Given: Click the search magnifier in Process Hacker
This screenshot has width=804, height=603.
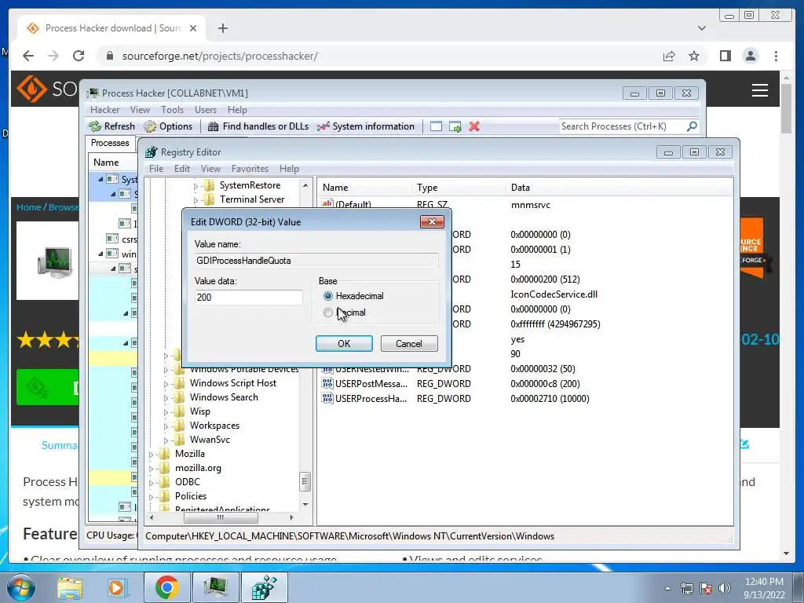Looking at the screenshot, I should (x=692, y=126).
